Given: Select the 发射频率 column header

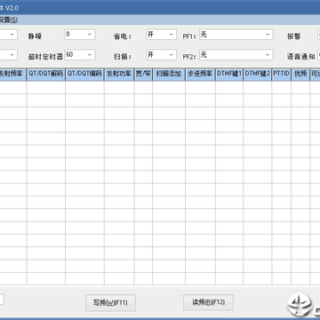Looking at the screenshot, I should [12, 75].
